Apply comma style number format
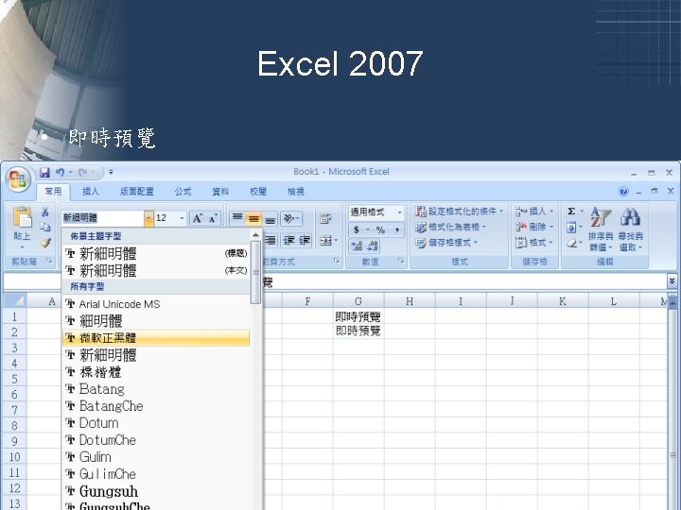This screenshot has height=510, width=681. point(397,229)
